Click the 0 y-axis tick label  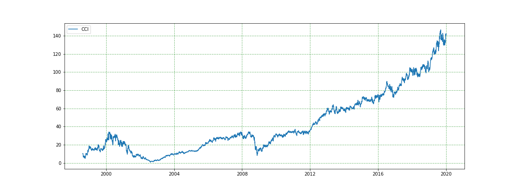(60, 163)
